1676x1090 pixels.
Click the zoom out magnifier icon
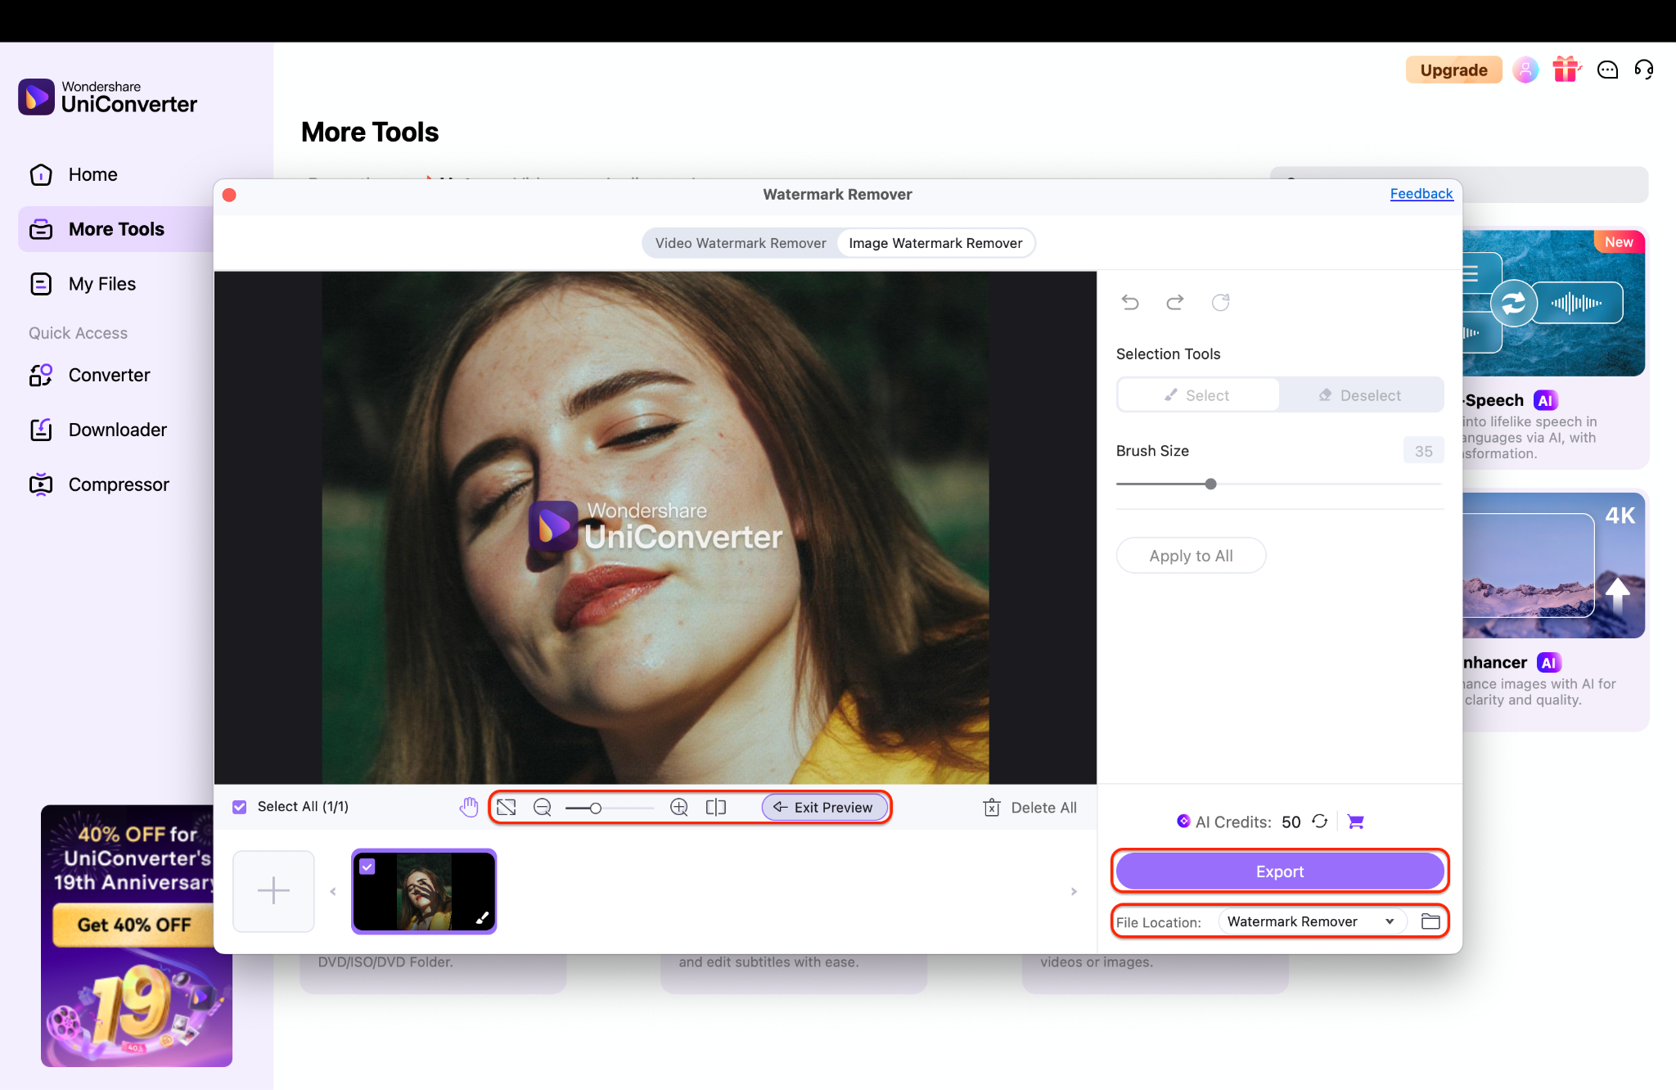pyautogui.click(x=542, y=808)
